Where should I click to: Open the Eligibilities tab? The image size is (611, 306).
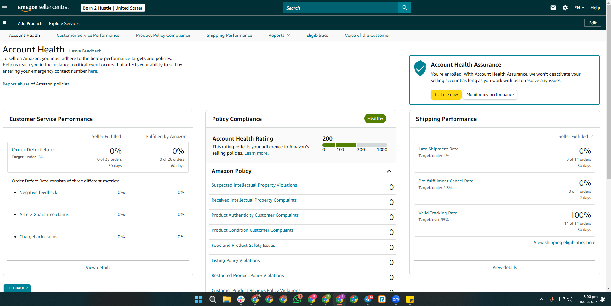tap(317, 35)
